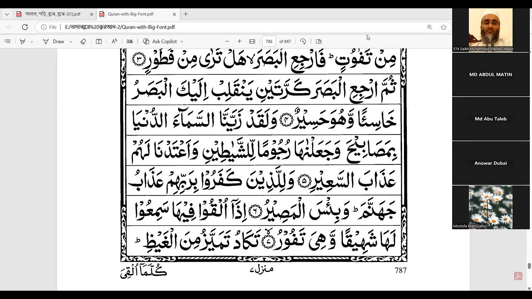Expand the Highlight color dropdown arrow
This screenshot has height=299, width=532.
tap(32, 42)
